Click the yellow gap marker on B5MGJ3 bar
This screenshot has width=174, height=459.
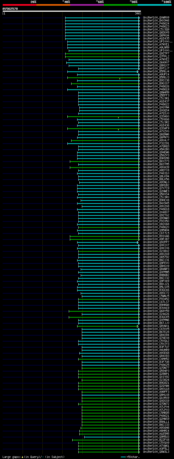point(120,79)
